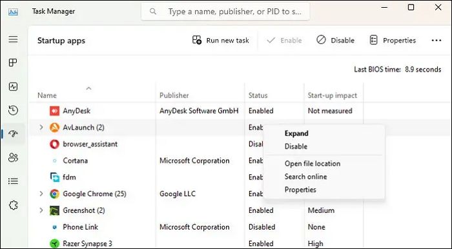Open the Processes page in the sidebar
This screenshot has height=249, width=452.
point(14,63)
